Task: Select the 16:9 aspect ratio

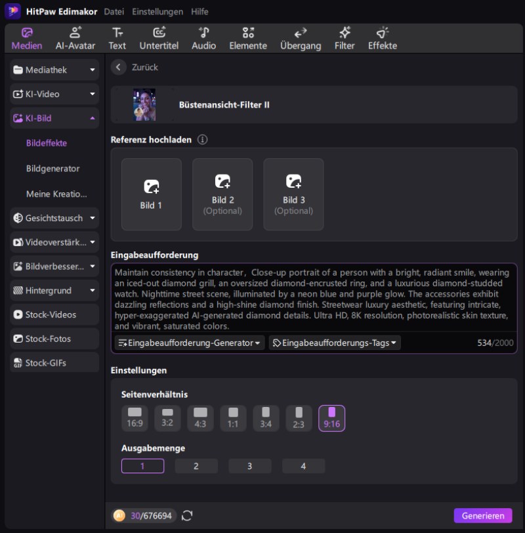Action: [135, 418]
